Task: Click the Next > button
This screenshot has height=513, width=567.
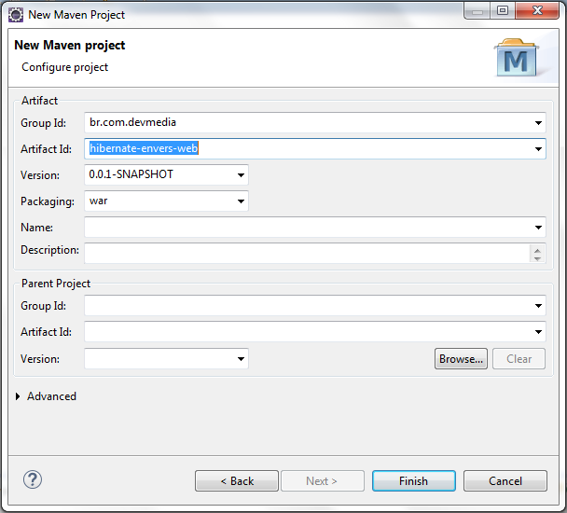Action: [x=323, y=480]
